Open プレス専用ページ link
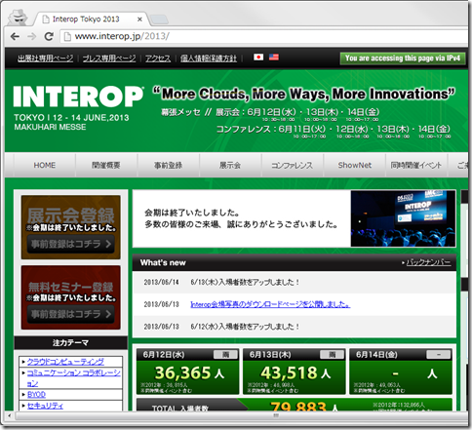 point(109,59)
